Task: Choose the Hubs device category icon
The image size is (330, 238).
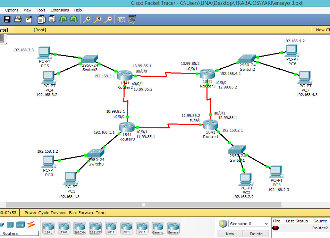Action: click(x=10, y=225)
